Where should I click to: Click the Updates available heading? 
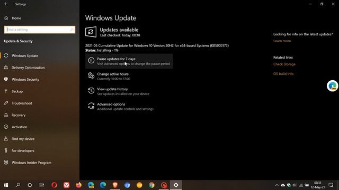[119, 30]
